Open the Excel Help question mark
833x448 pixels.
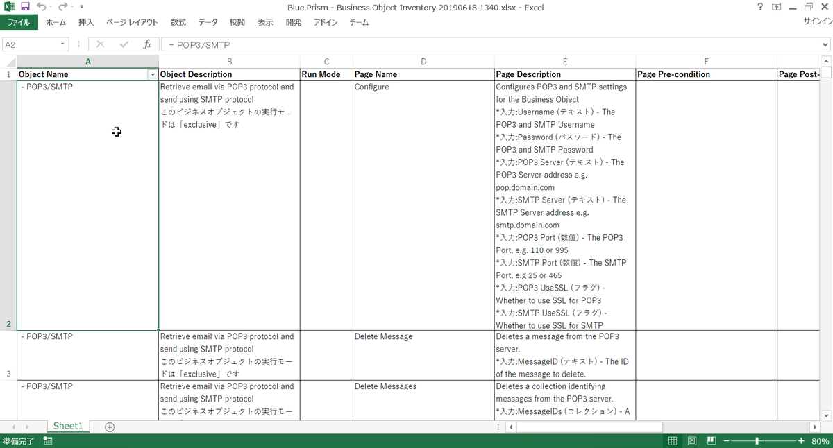pos(760,7)
